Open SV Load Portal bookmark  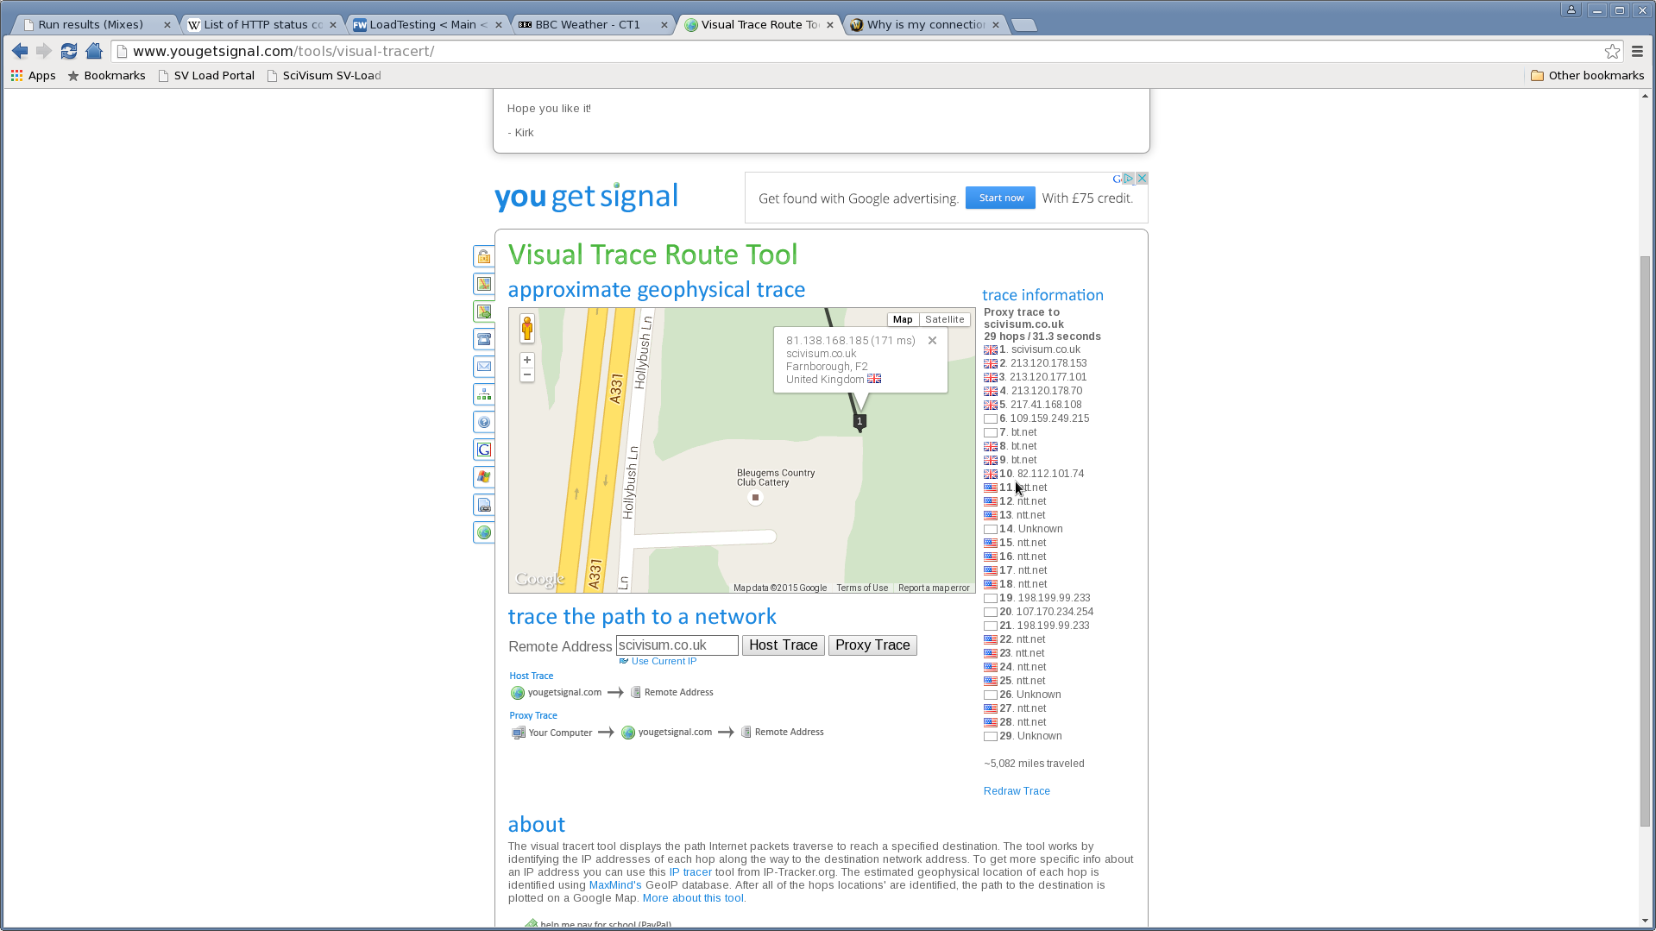[206, 75]
